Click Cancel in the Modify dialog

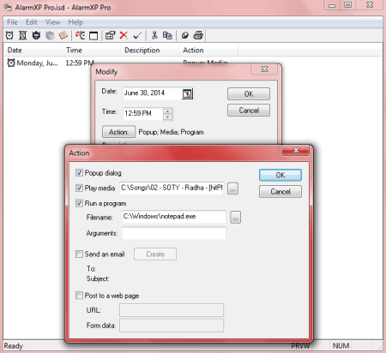[249, 111]
